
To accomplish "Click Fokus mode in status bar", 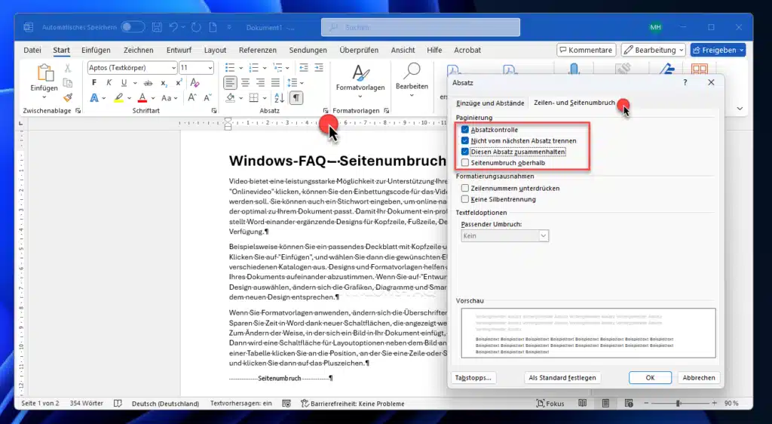I will (550, 404).
